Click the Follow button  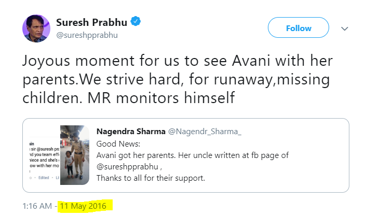click(x=299, y=27)
